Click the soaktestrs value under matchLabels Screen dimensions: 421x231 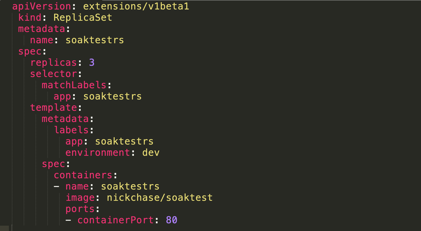pos(112,96)
